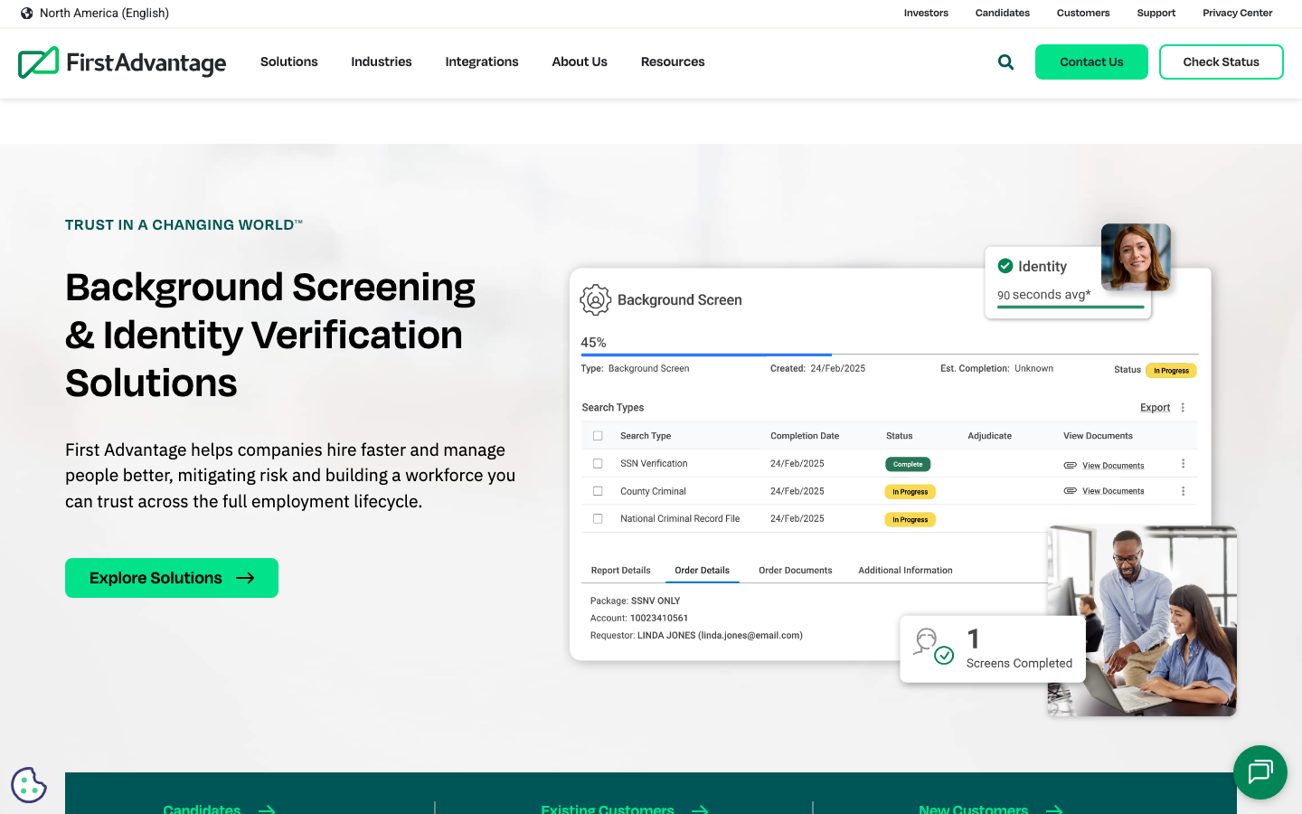Click the Complete status badge
This screenshot has width=1302, height=814.
[908, 464]
